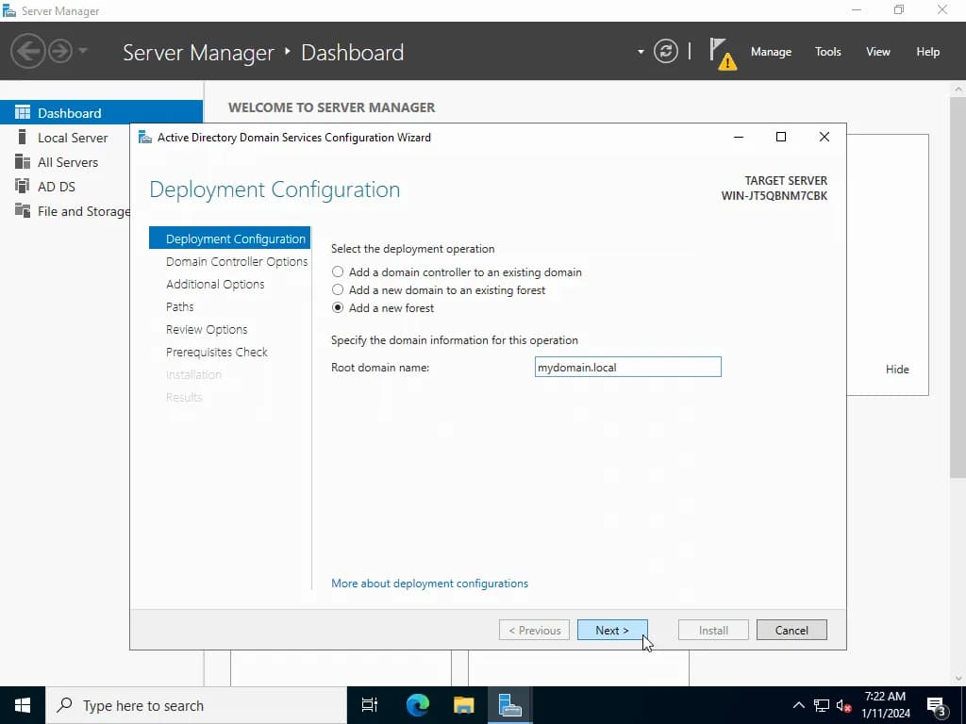Image resolution: width=966 pixels, height=724 pixels.
Task: Open File Explorer from the taskbar
Action: (x=464, y=705)
